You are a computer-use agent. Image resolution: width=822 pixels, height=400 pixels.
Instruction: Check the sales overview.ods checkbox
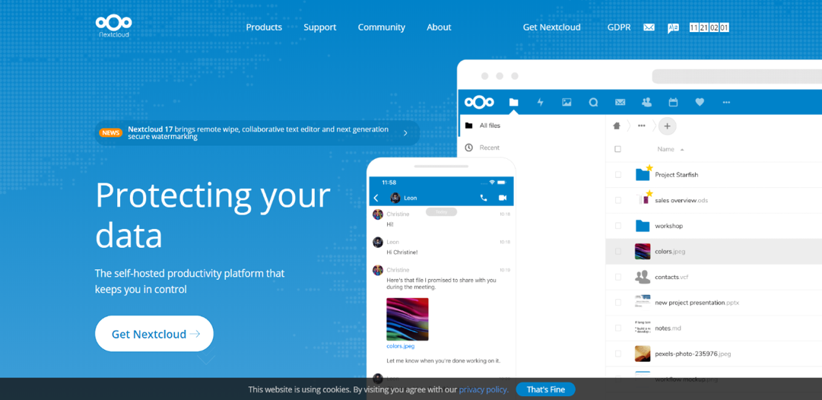point(618,200)
